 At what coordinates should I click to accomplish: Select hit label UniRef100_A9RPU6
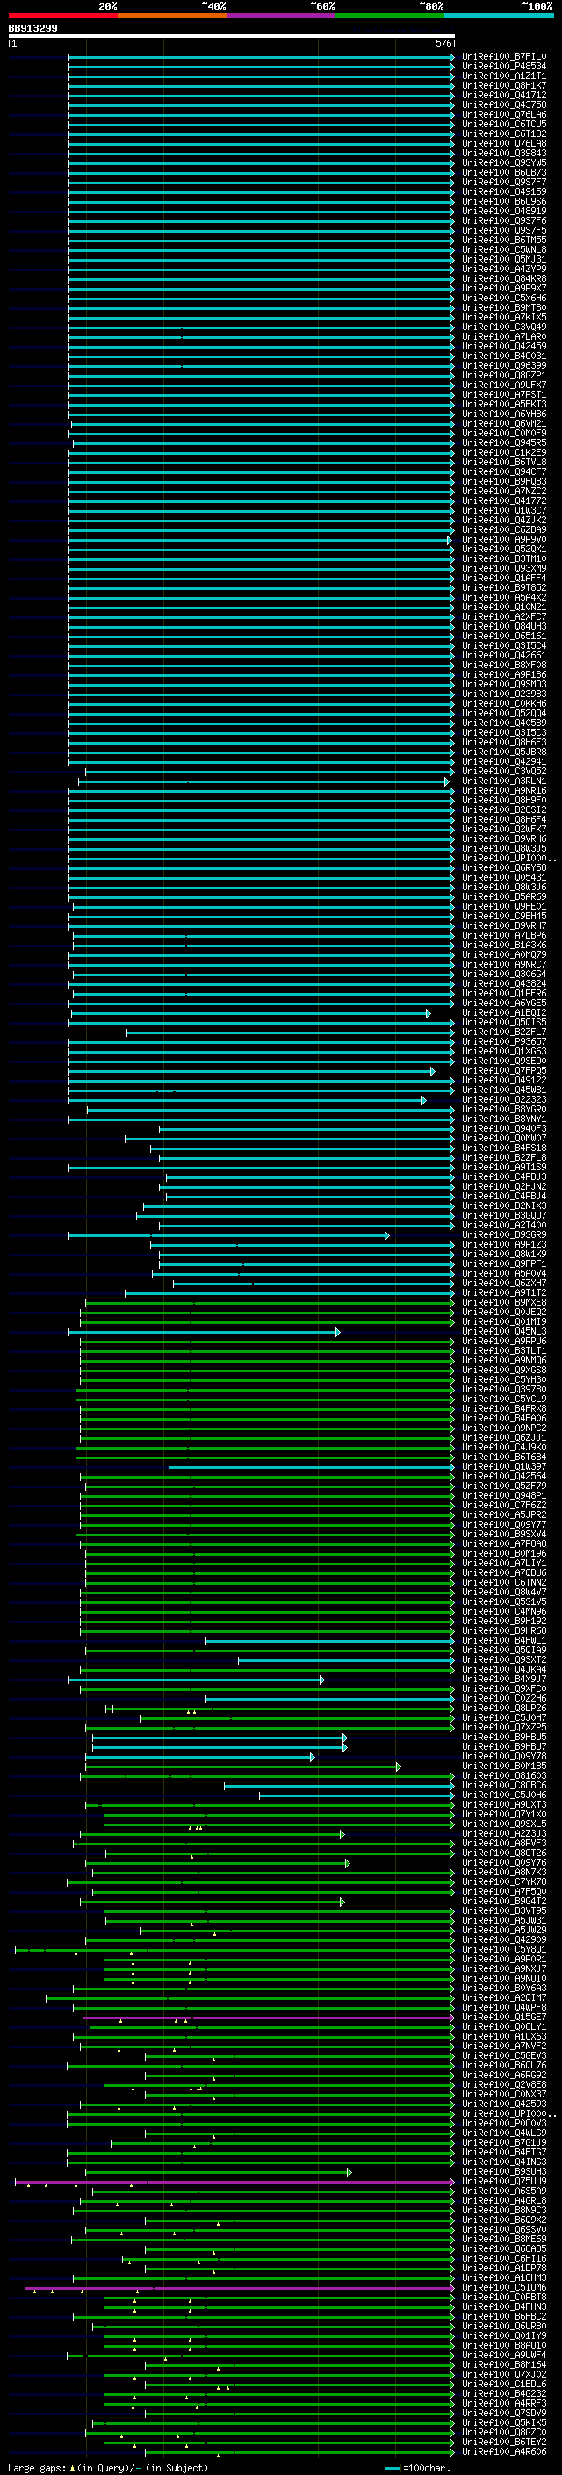pos(503,1342)
